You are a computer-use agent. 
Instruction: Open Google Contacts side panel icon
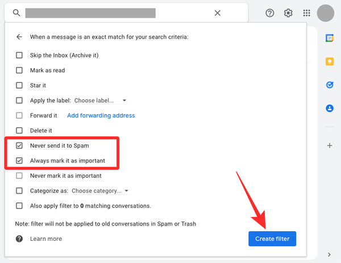pos(330,108)
